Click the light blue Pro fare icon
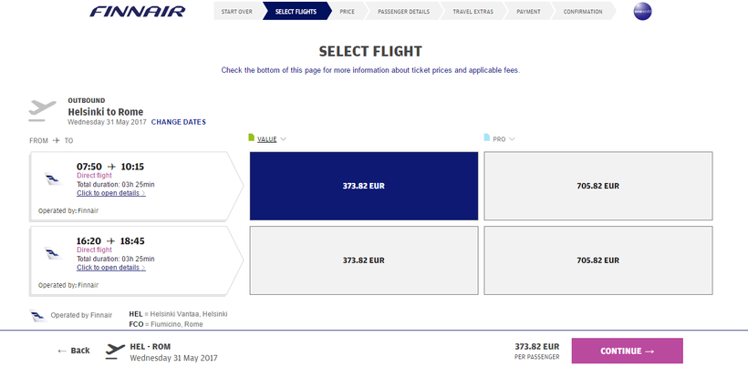This screenshot has height=367, width=748. point(486,138)
